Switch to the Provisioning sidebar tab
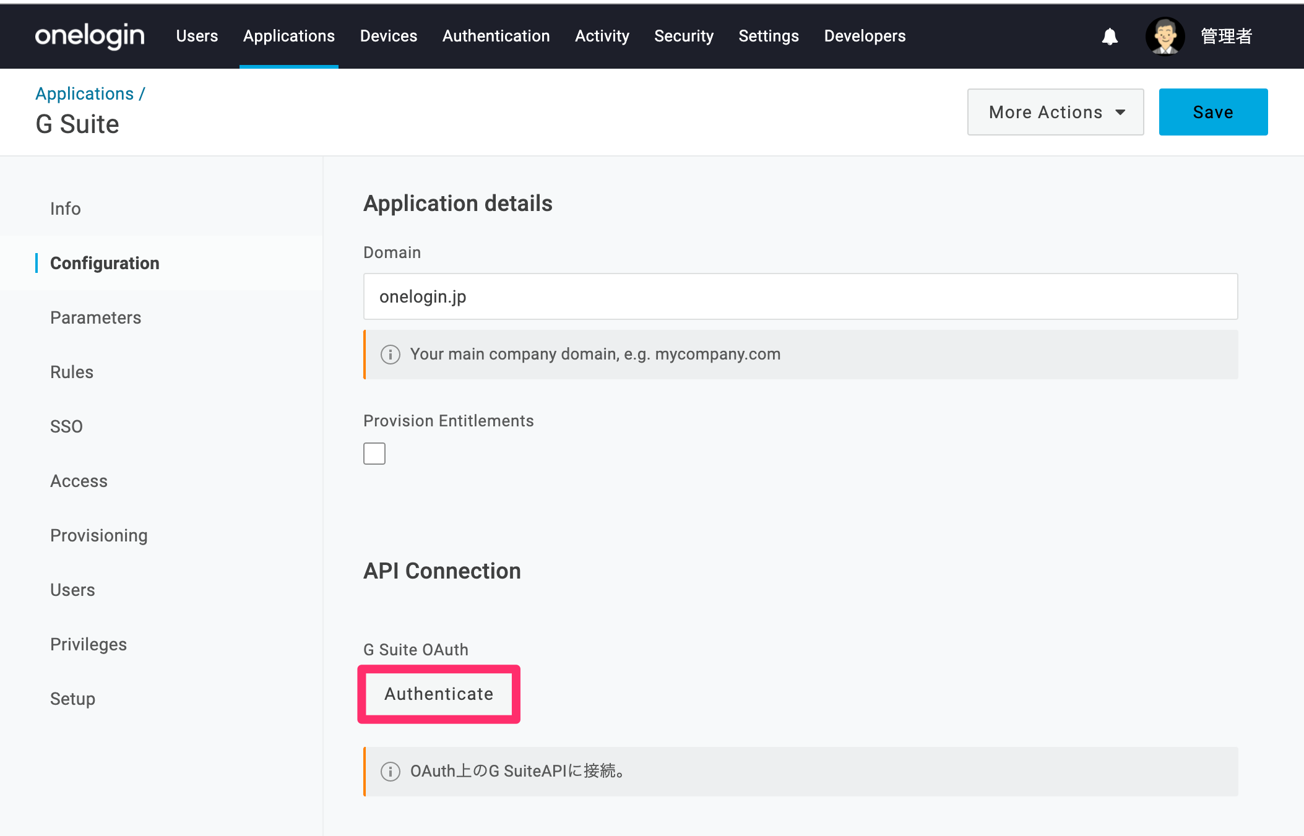The height and width of the screenshot is (836, 1304). coord(99,535)
